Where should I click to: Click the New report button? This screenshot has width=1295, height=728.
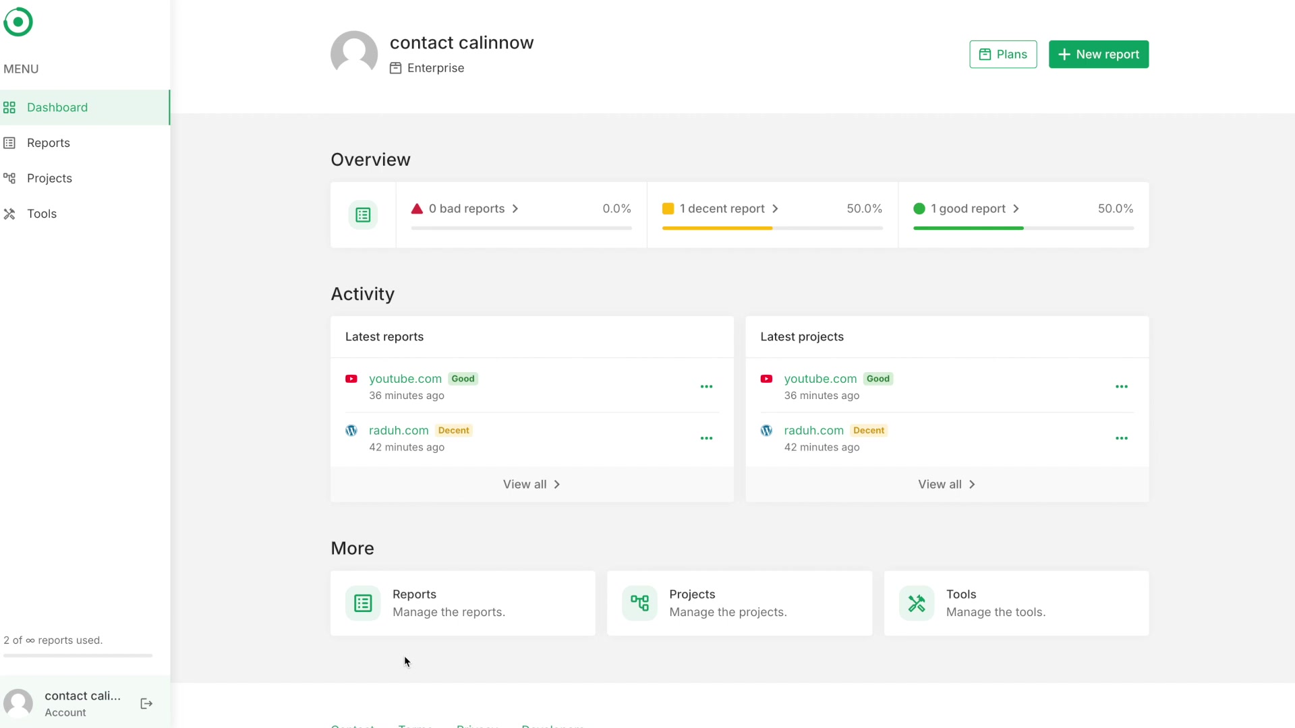1099,55
